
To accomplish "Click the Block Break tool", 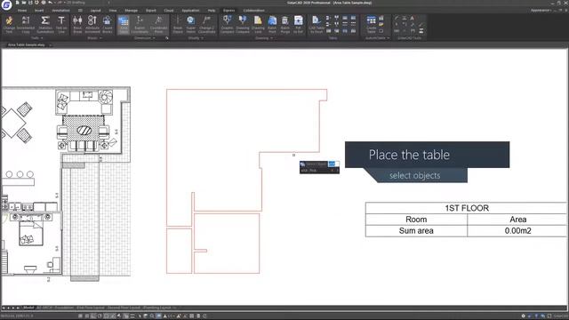I will (x=77, y=25).
